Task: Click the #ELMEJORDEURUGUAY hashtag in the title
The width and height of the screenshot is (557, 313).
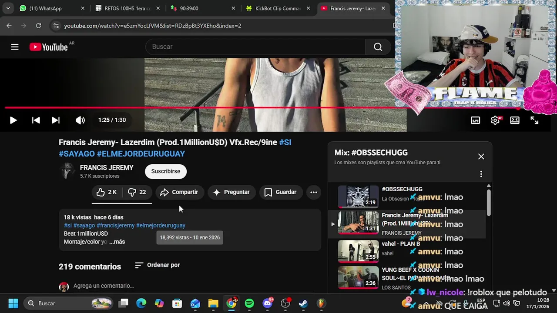Action: (141, 154)
